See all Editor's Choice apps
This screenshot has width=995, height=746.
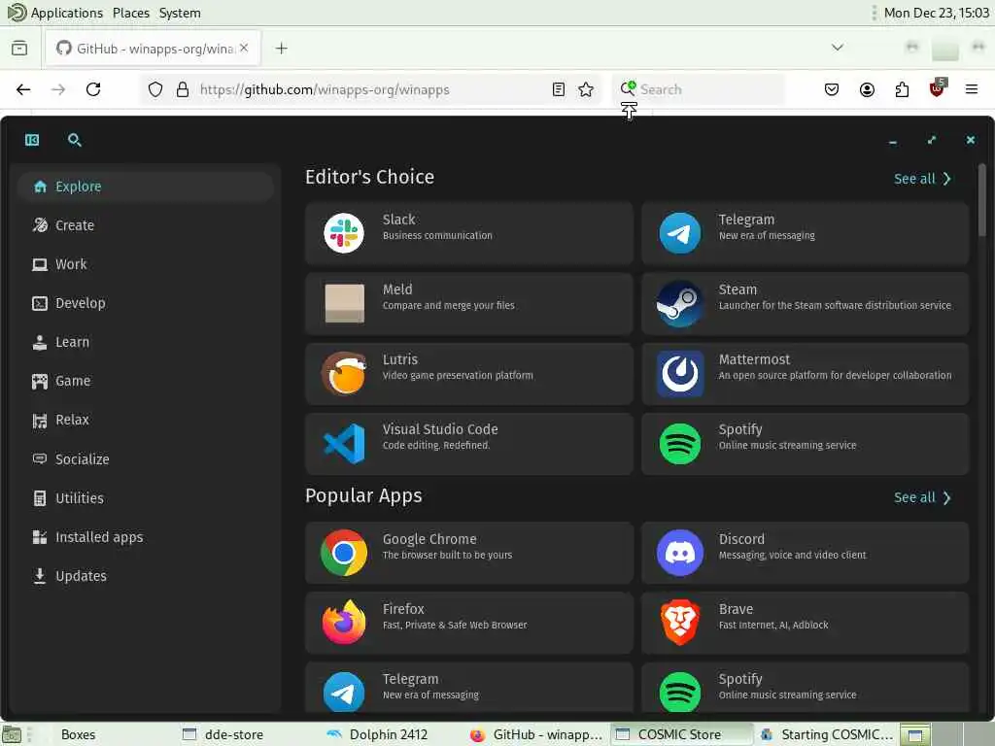click(922, 179)
